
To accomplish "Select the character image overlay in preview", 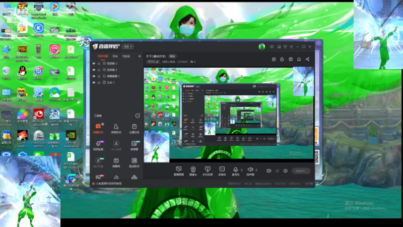I will 157,147.
